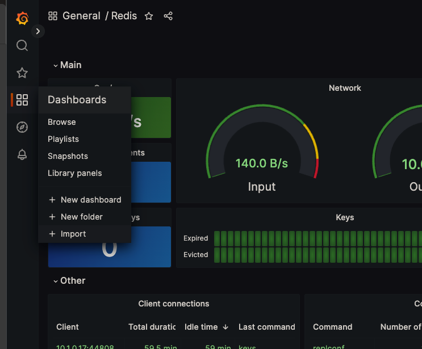Click the Keys panel title
The image size is (422, 349).
(345, 217)
